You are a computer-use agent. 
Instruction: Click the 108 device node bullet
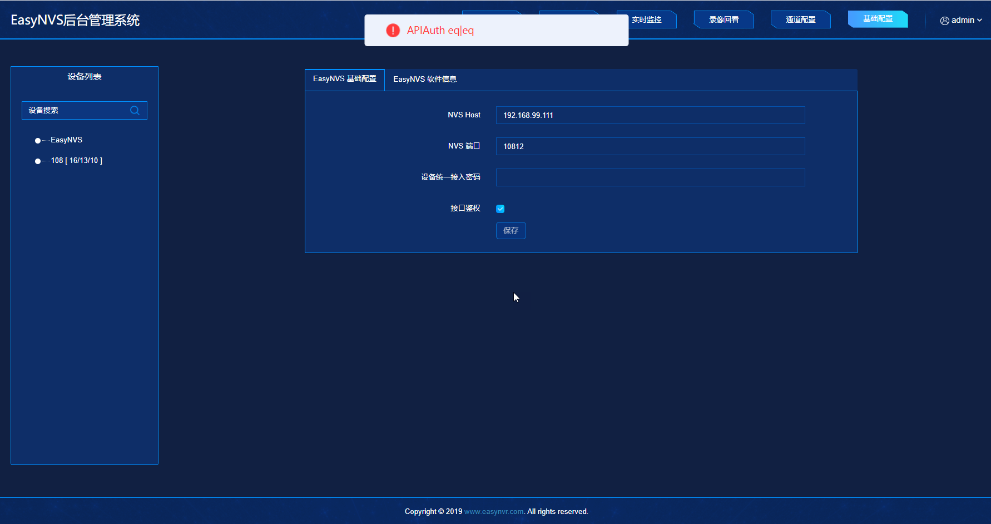pyautogui.click(x=38, y=161)
